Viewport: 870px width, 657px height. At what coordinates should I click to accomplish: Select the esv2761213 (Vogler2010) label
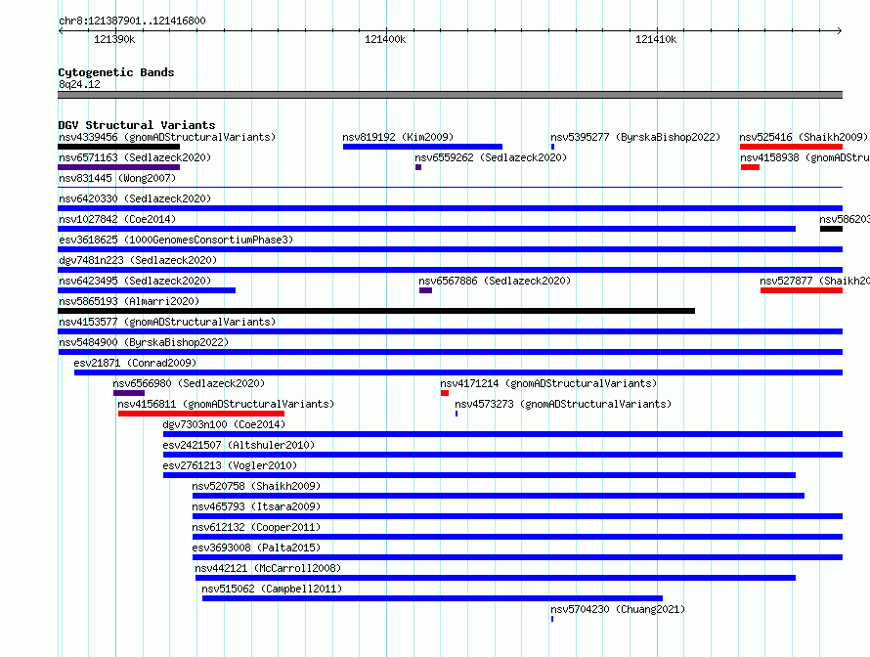click(230, 465)
